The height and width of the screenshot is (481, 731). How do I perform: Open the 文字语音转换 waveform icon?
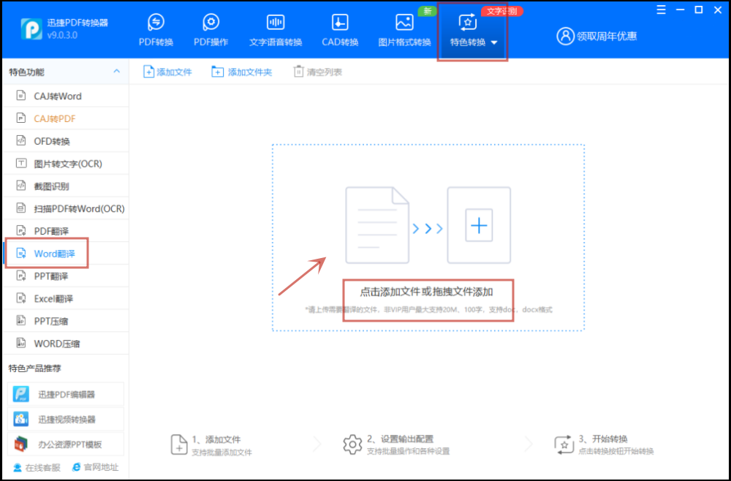click(x=276, y=22)
